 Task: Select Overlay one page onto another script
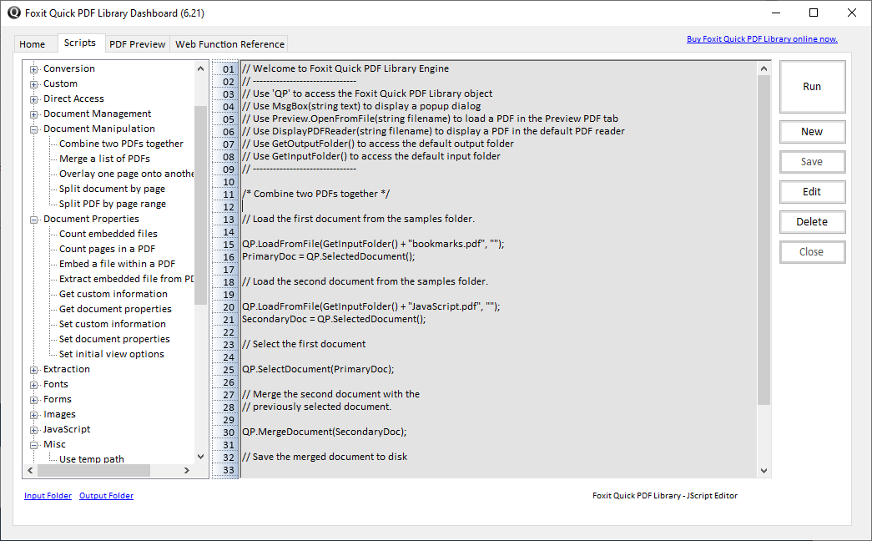click(126, 174)
